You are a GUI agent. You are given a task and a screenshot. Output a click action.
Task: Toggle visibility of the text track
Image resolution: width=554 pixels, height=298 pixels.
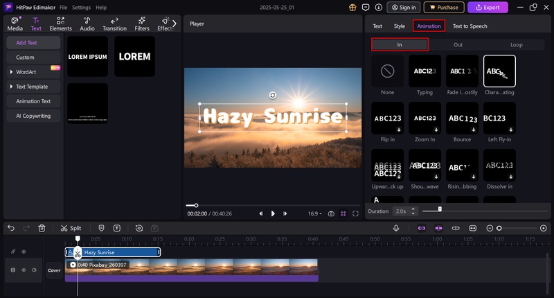(24, 252)
